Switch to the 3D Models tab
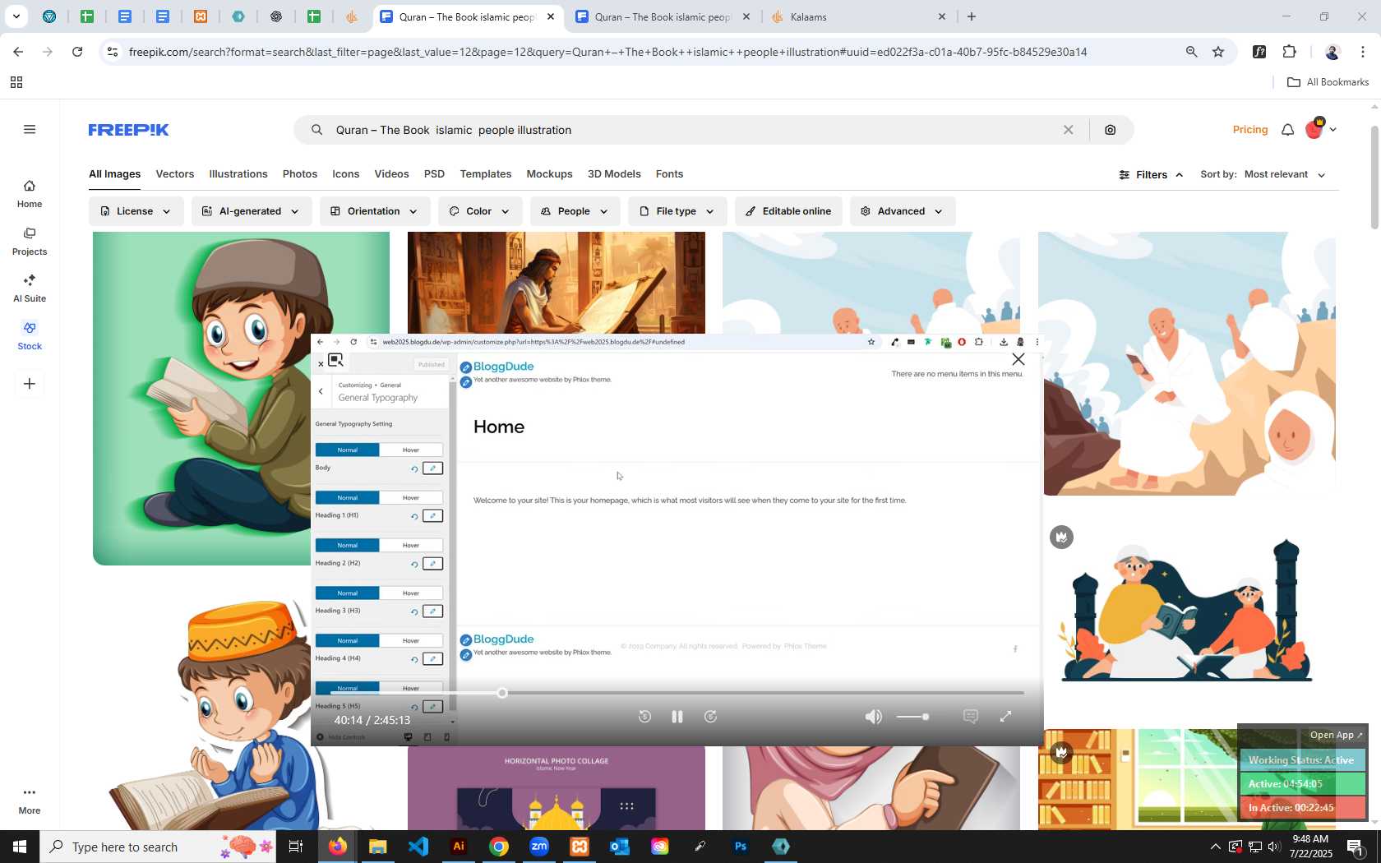The image size is (1381, 863). 614,174
